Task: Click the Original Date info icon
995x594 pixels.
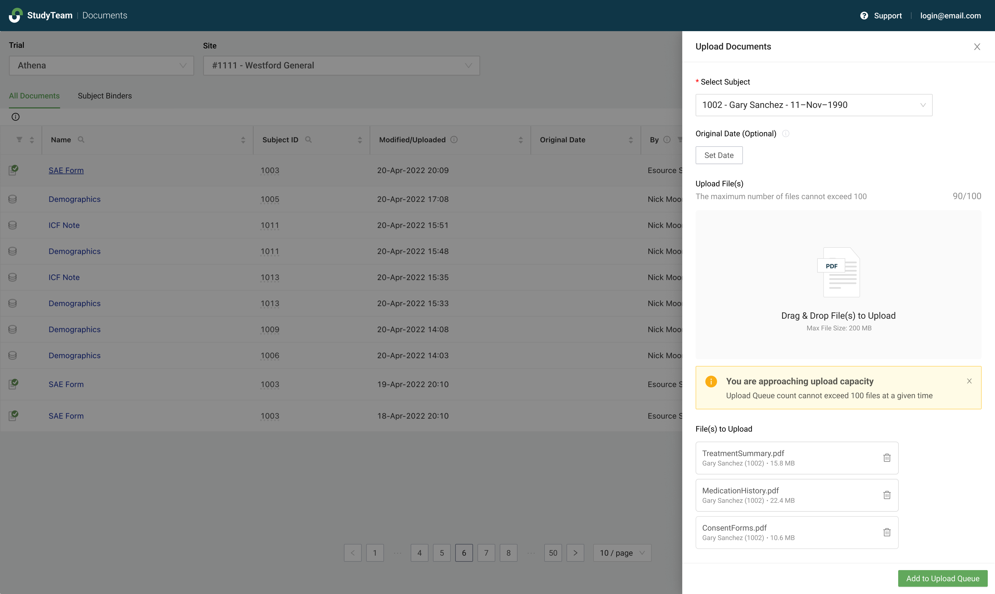Action: tap(785, 134)
